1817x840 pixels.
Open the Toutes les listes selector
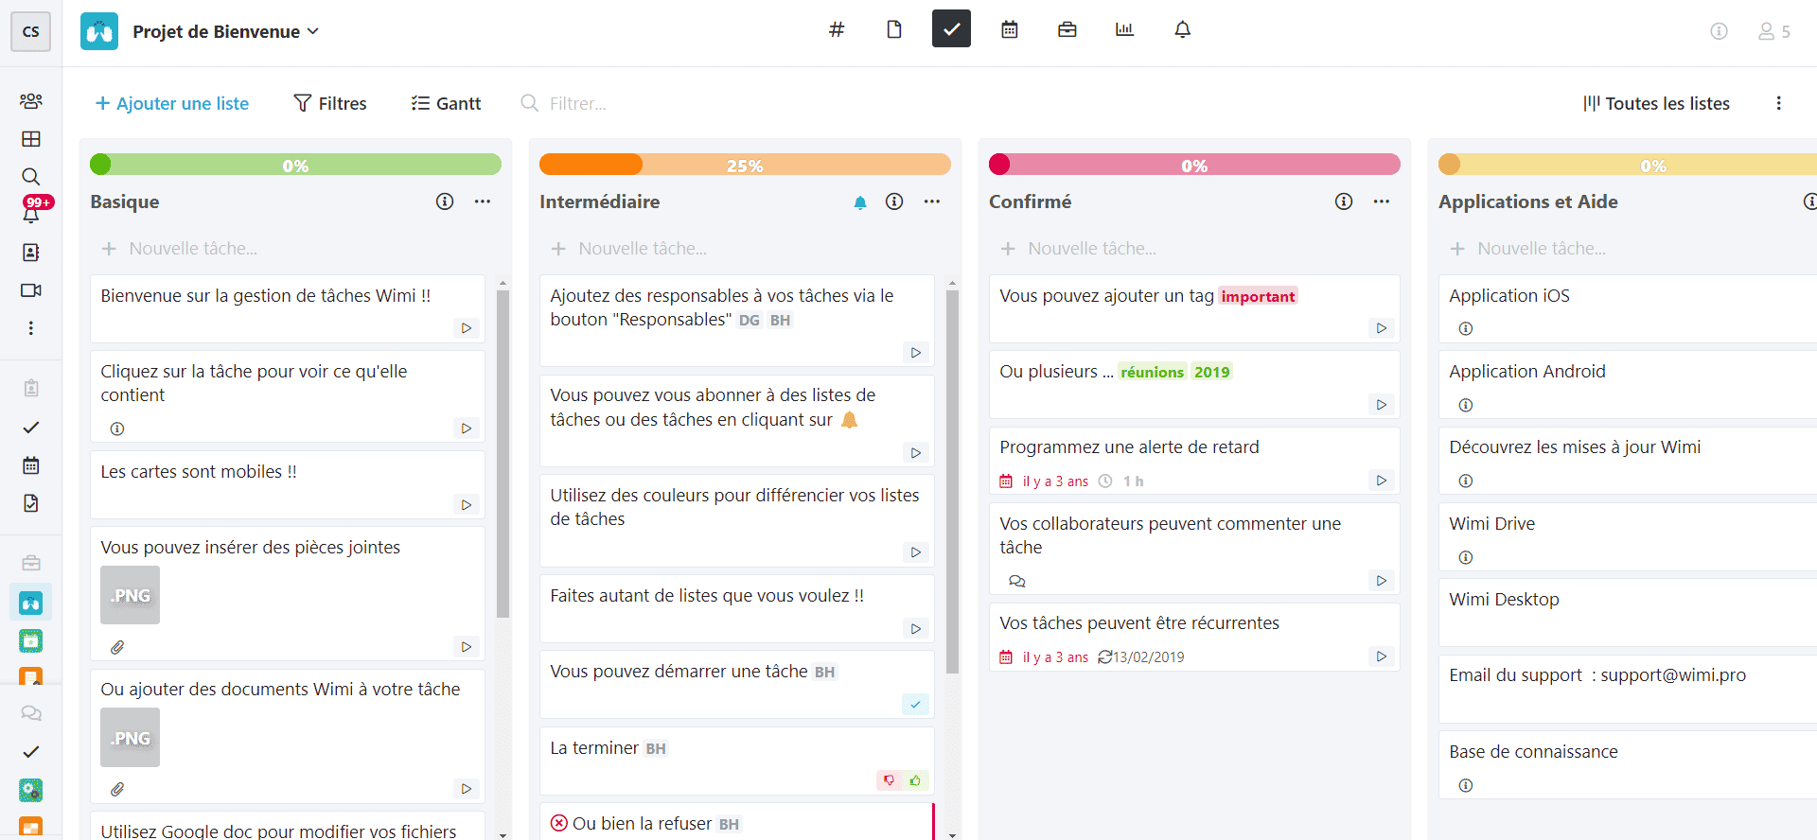pos(1657,103)
